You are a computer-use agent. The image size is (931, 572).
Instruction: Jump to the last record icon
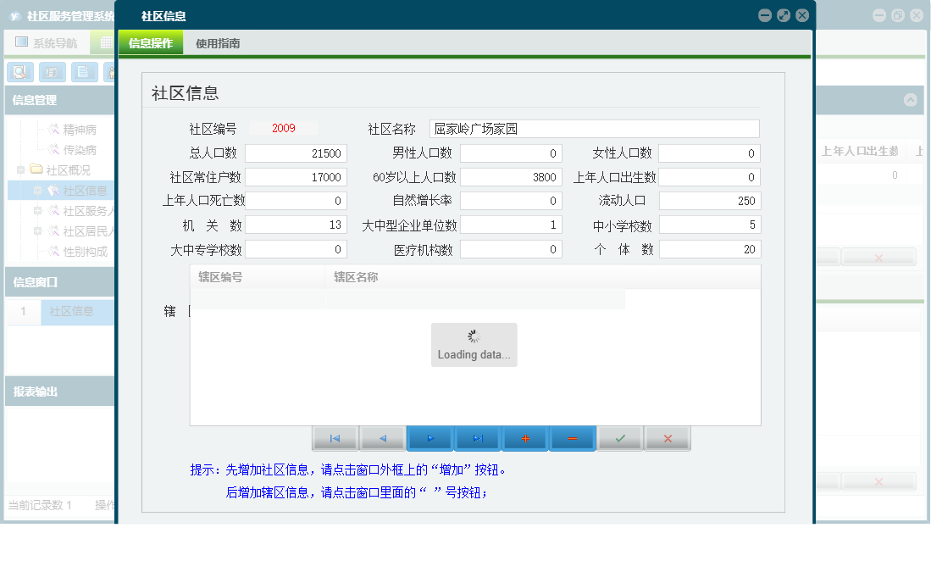477,438
